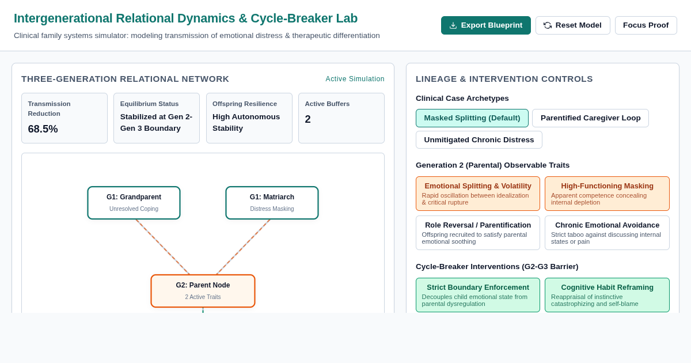Image resolution: width=691 pixels, height=363 pixels.
Task: Click the Cycle-Breaker Interventions (G2-G3 Barrier) label
Action: point(497,267)
